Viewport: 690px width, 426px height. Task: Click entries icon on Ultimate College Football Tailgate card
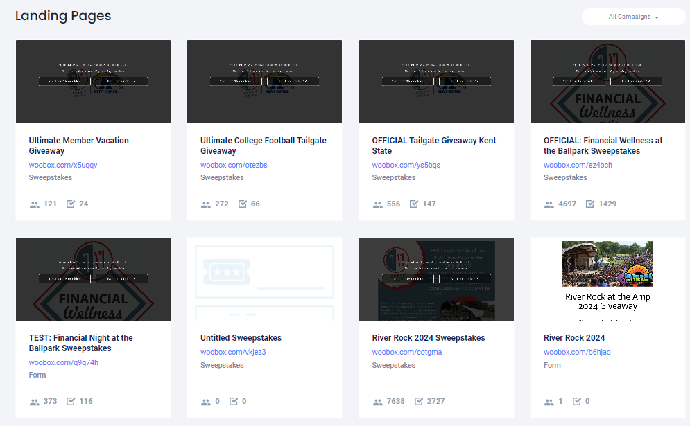point(243,204)
